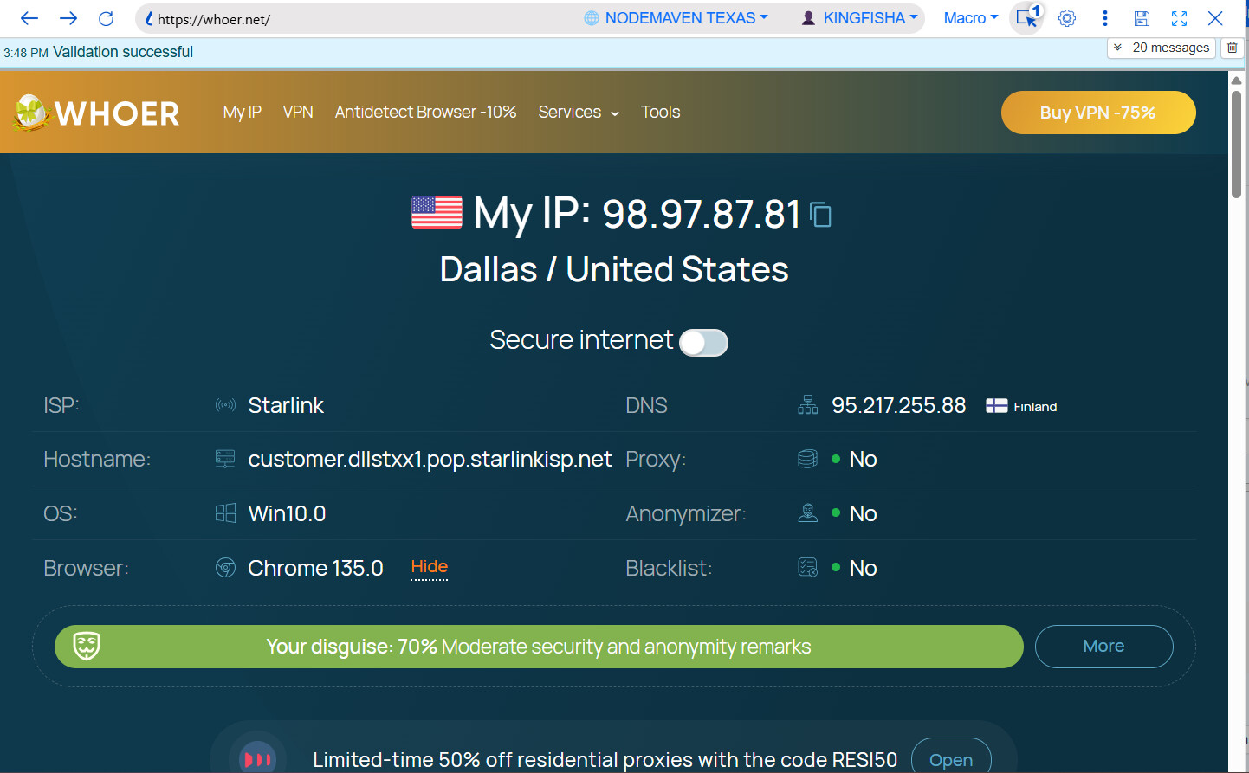1249x773 pixels.
Task: Click the Dallas / United States location text
Action: tap(614, 269)
